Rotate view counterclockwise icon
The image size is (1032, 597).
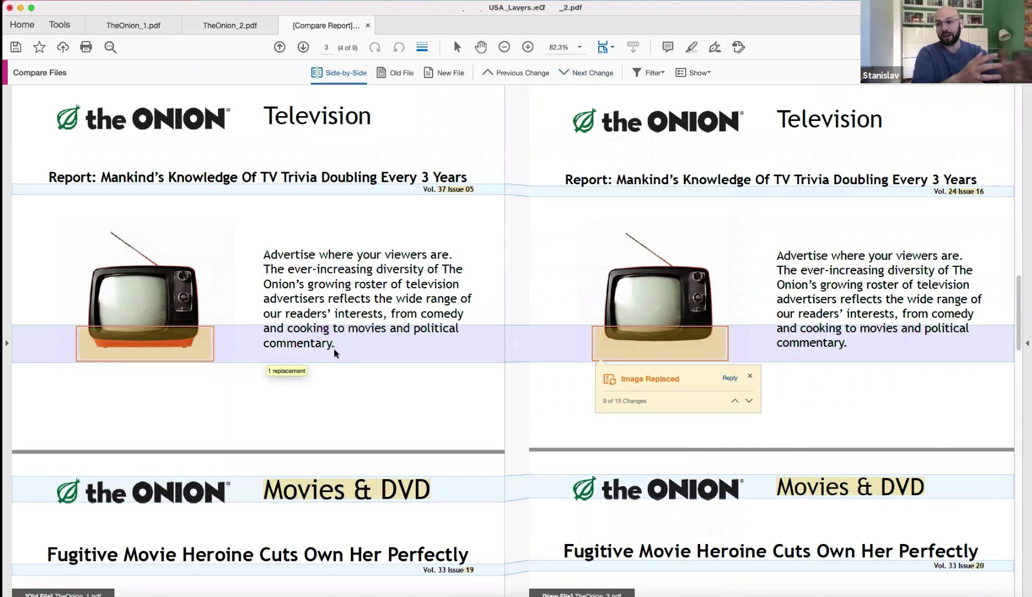point(399,47)
